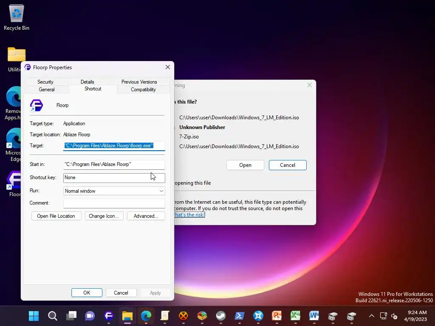Open the scroll-shaped notes app on taskbar
435x326 pixels.
pyautogui.click(x=165, y=316)
